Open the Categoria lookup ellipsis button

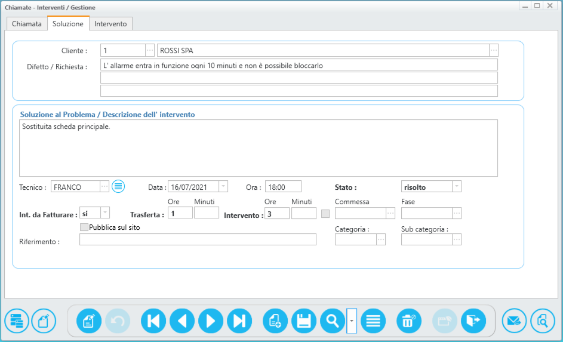pos(381,239)
